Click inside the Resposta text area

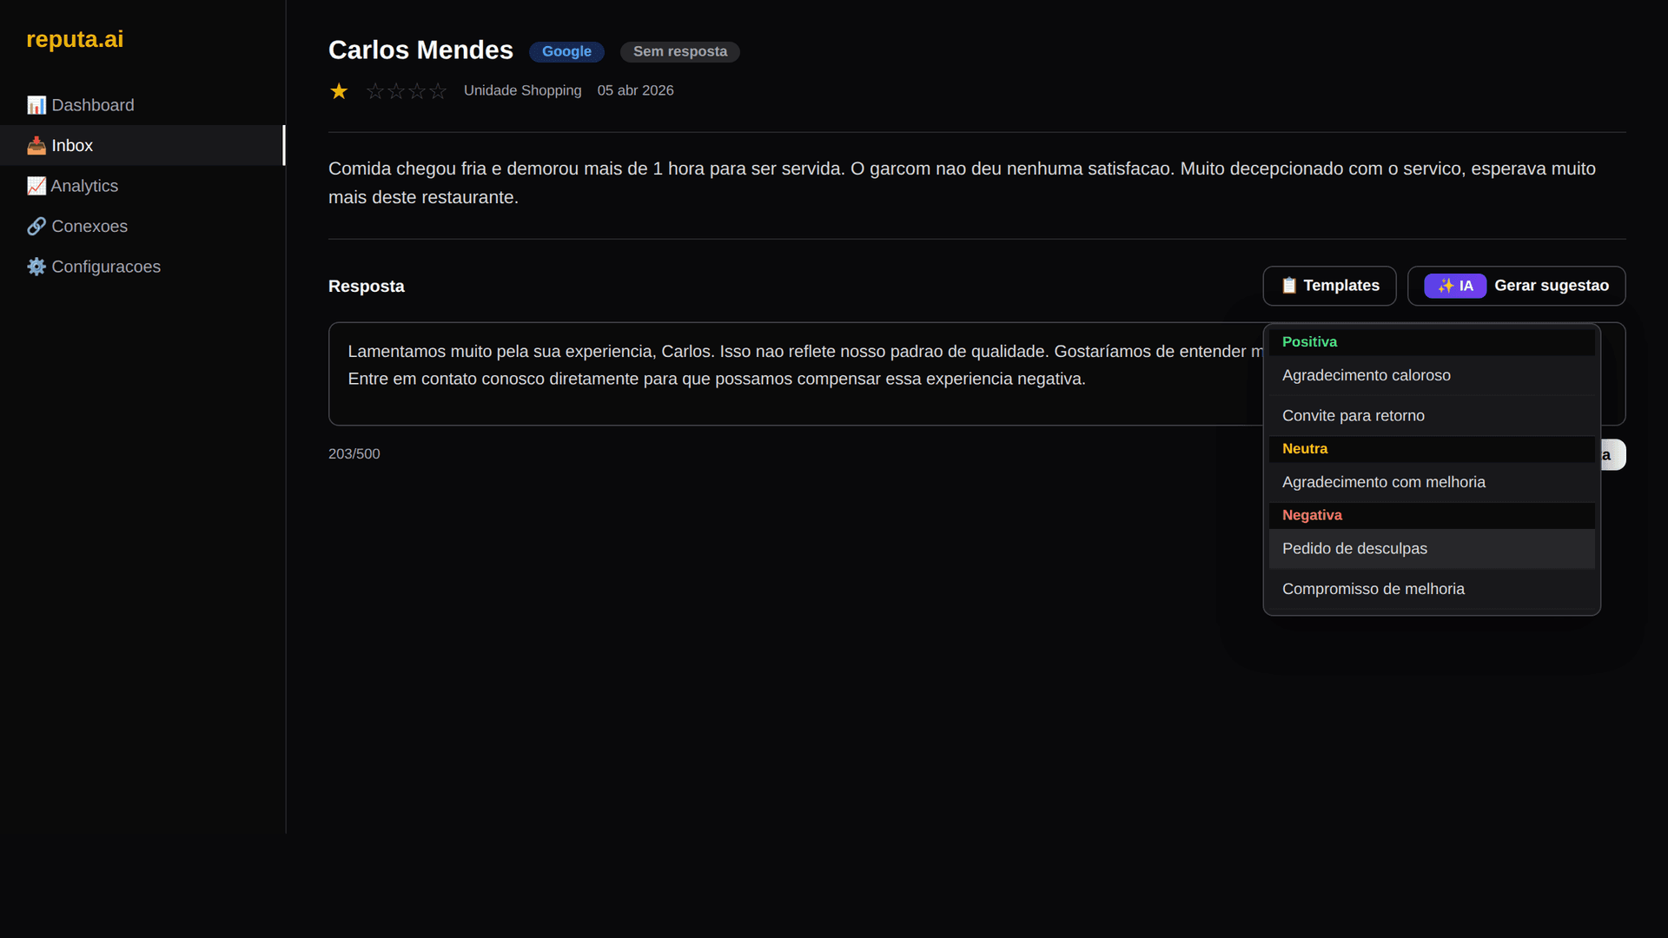[795, 373]
